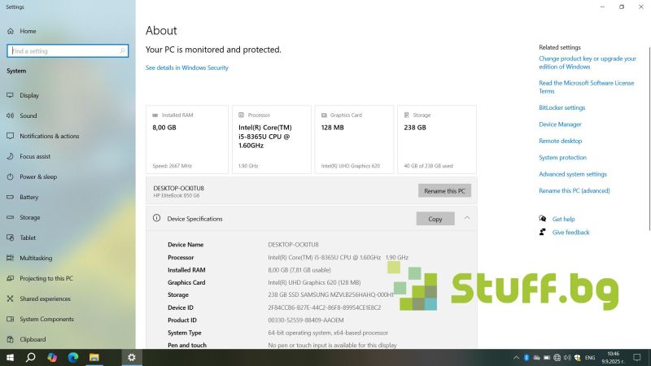Open Multitasking settings

(36, 258)
